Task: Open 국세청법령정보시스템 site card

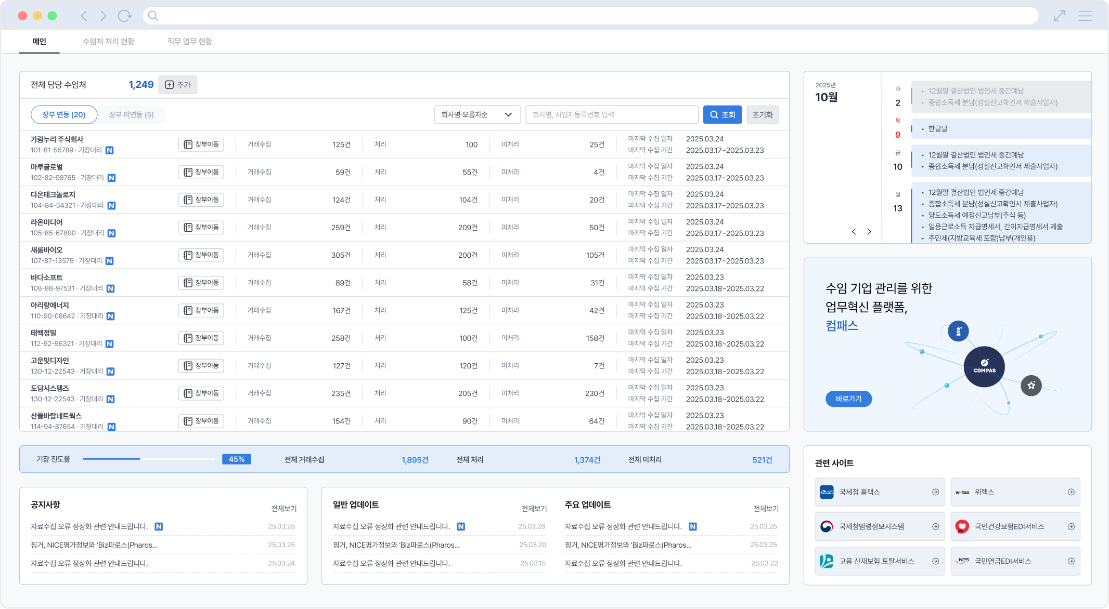Action: pyautogui.click(x=880, y=526)
